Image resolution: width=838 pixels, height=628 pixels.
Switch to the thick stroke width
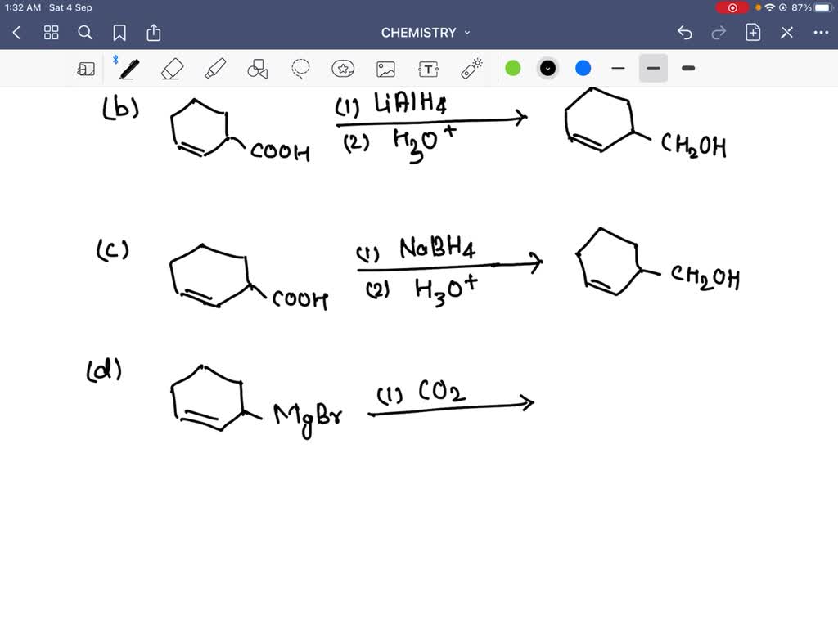click(687, 68)
